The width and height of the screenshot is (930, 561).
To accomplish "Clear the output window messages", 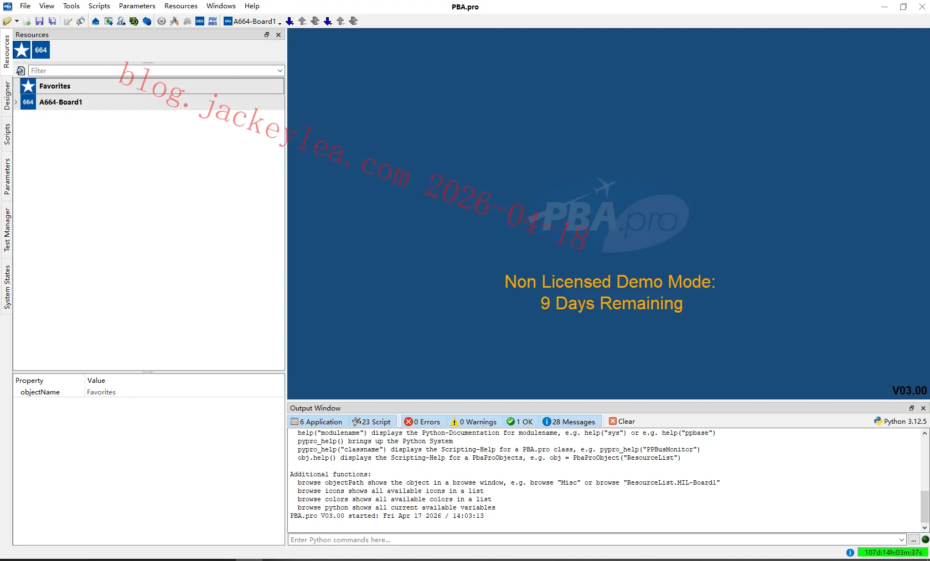I will [622, 422].
